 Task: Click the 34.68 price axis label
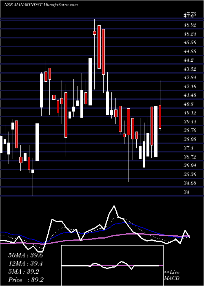point(190,183)
